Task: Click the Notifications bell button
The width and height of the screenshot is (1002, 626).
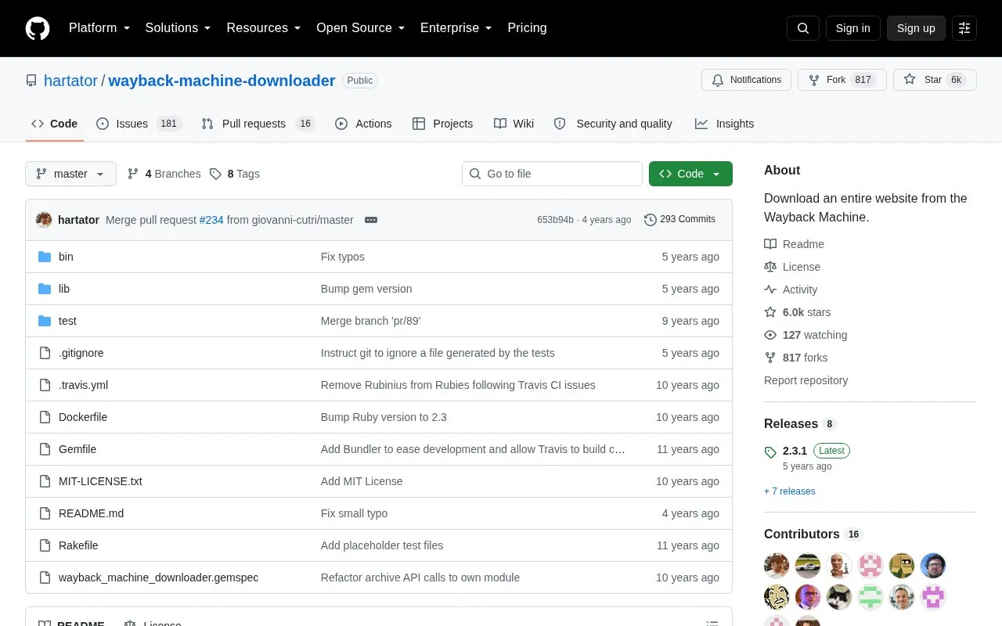Action: point(747,80)
